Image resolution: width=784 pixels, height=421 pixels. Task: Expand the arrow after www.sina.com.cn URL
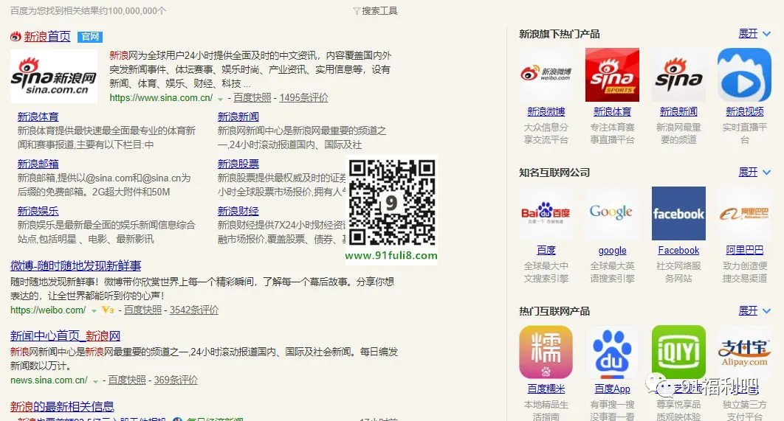click(220, 99)
